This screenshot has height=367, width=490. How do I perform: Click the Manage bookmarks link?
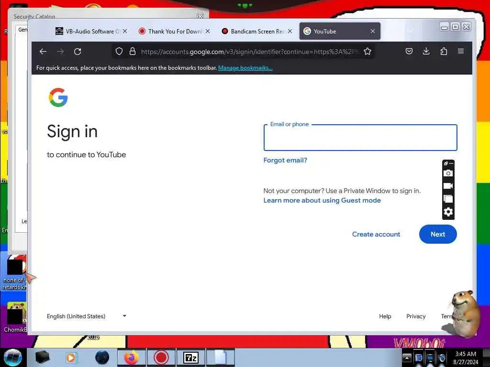click(245, 68)
